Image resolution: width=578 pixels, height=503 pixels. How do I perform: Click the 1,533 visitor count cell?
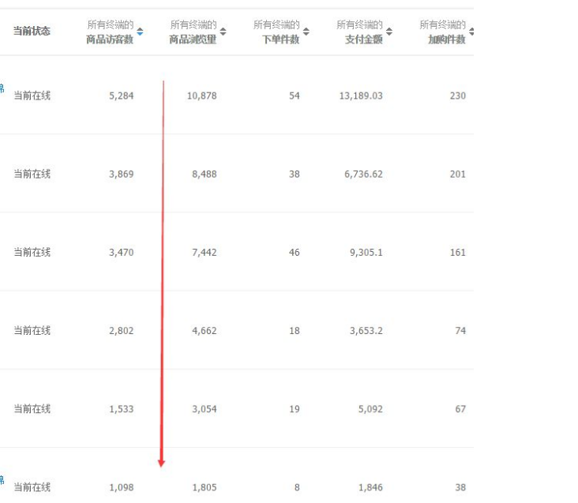coord(121,409)
